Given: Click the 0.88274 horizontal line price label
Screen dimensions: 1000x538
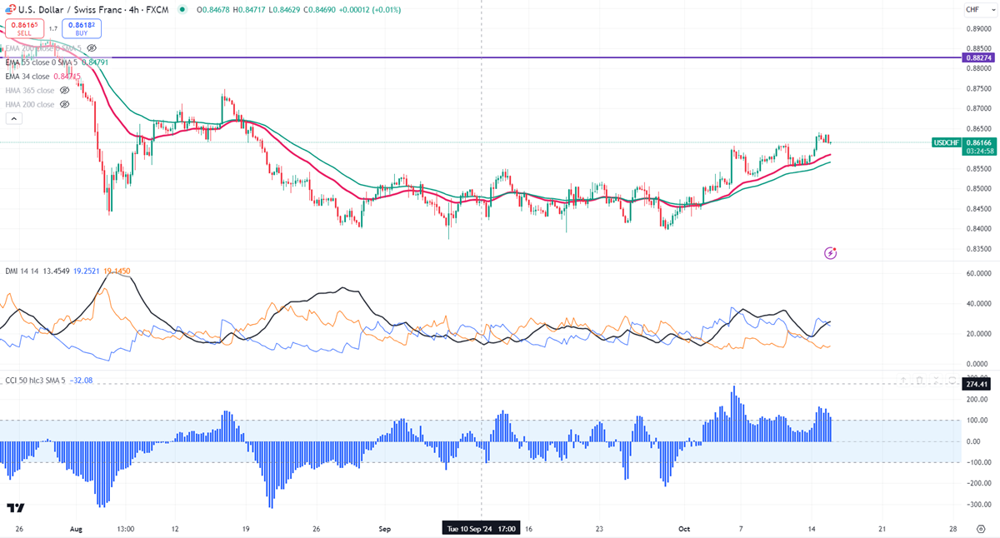Looking at the screenshot, I should pyautogui.click(x=977, y=57).
